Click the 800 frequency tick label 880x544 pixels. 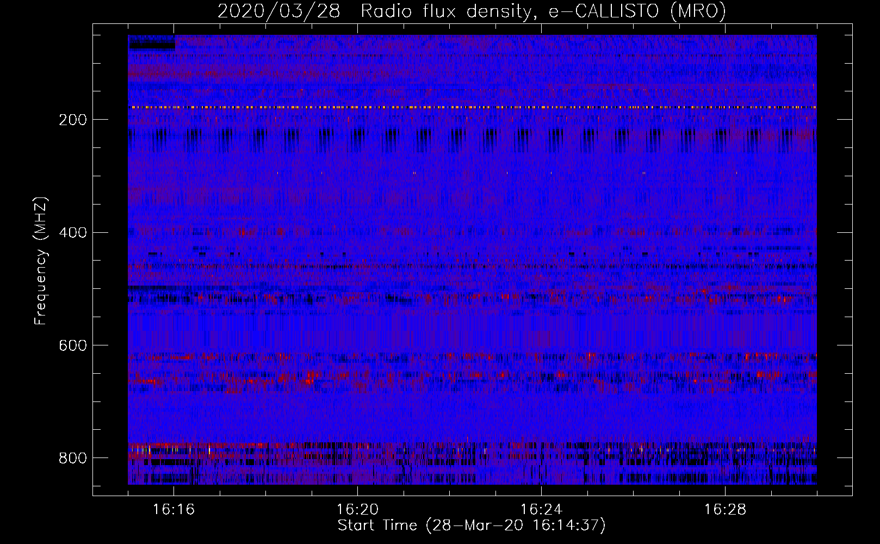[73, 458]
